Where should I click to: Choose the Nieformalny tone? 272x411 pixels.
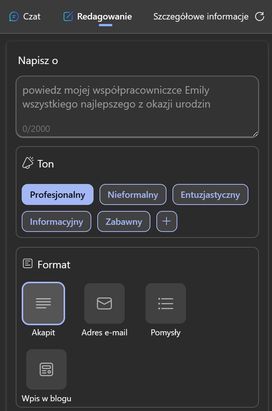133,194
